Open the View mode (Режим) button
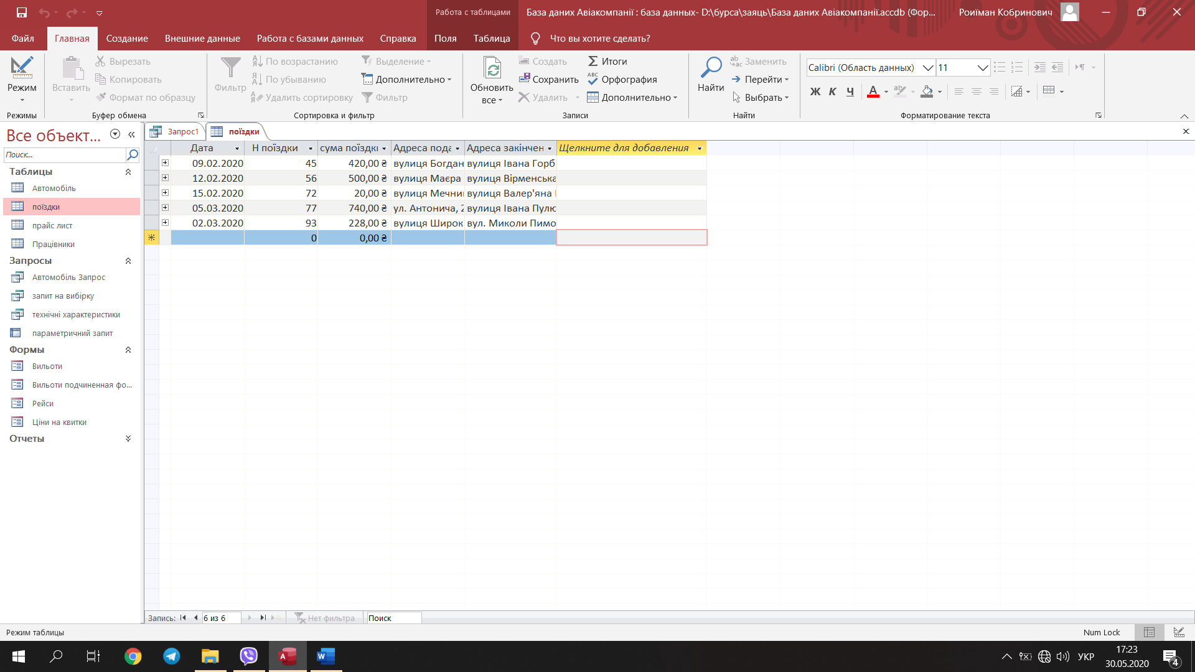Viewport: 1195px width, 672px height. [22, 78]
